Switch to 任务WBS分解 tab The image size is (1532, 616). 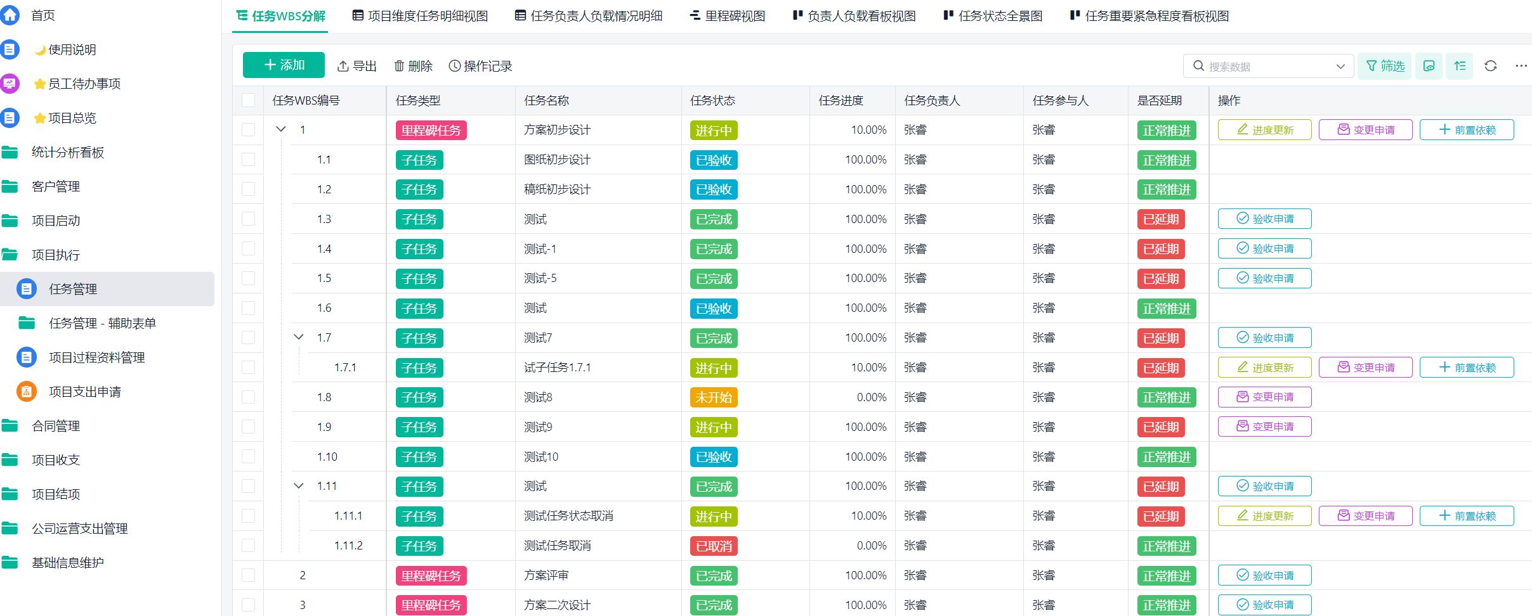[x=280, y=16]
